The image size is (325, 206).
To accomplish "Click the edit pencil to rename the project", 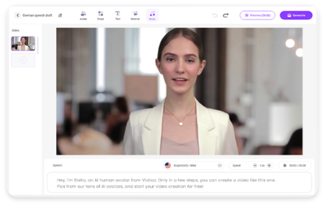I will click(60, 15).
